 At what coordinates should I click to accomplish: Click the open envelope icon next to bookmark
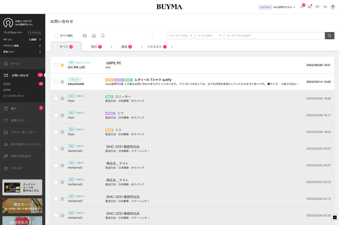coord(94,36)
